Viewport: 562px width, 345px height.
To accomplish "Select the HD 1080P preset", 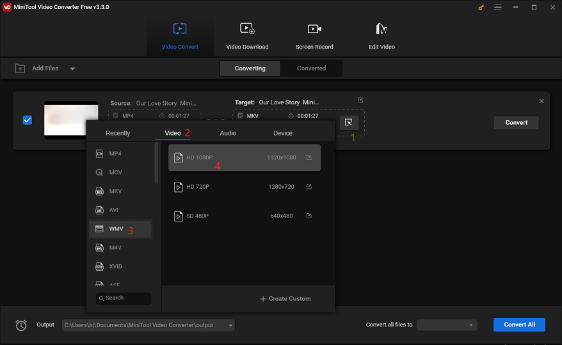I will pyautogui.click(x=245, y=157).
